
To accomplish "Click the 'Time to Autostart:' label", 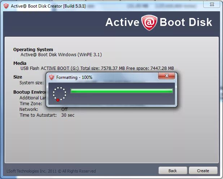I will pos(38,115).
